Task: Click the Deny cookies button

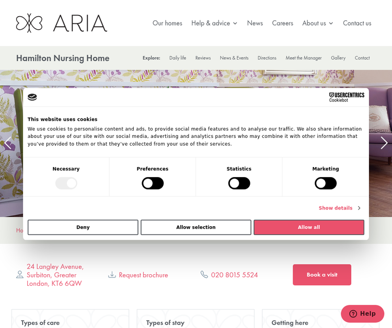Action: pyautogui.click(x=83, y=227)
